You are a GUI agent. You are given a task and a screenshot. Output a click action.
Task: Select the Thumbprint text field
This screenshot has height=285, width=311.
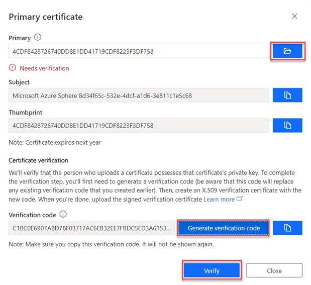(x=138, y=125)
